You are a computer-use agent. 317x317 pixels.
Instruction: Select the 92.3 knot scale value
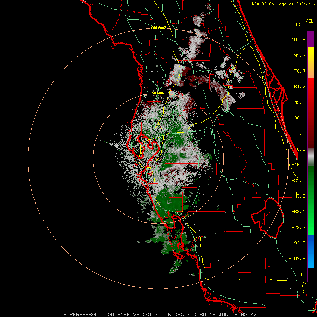pos(300,55)
